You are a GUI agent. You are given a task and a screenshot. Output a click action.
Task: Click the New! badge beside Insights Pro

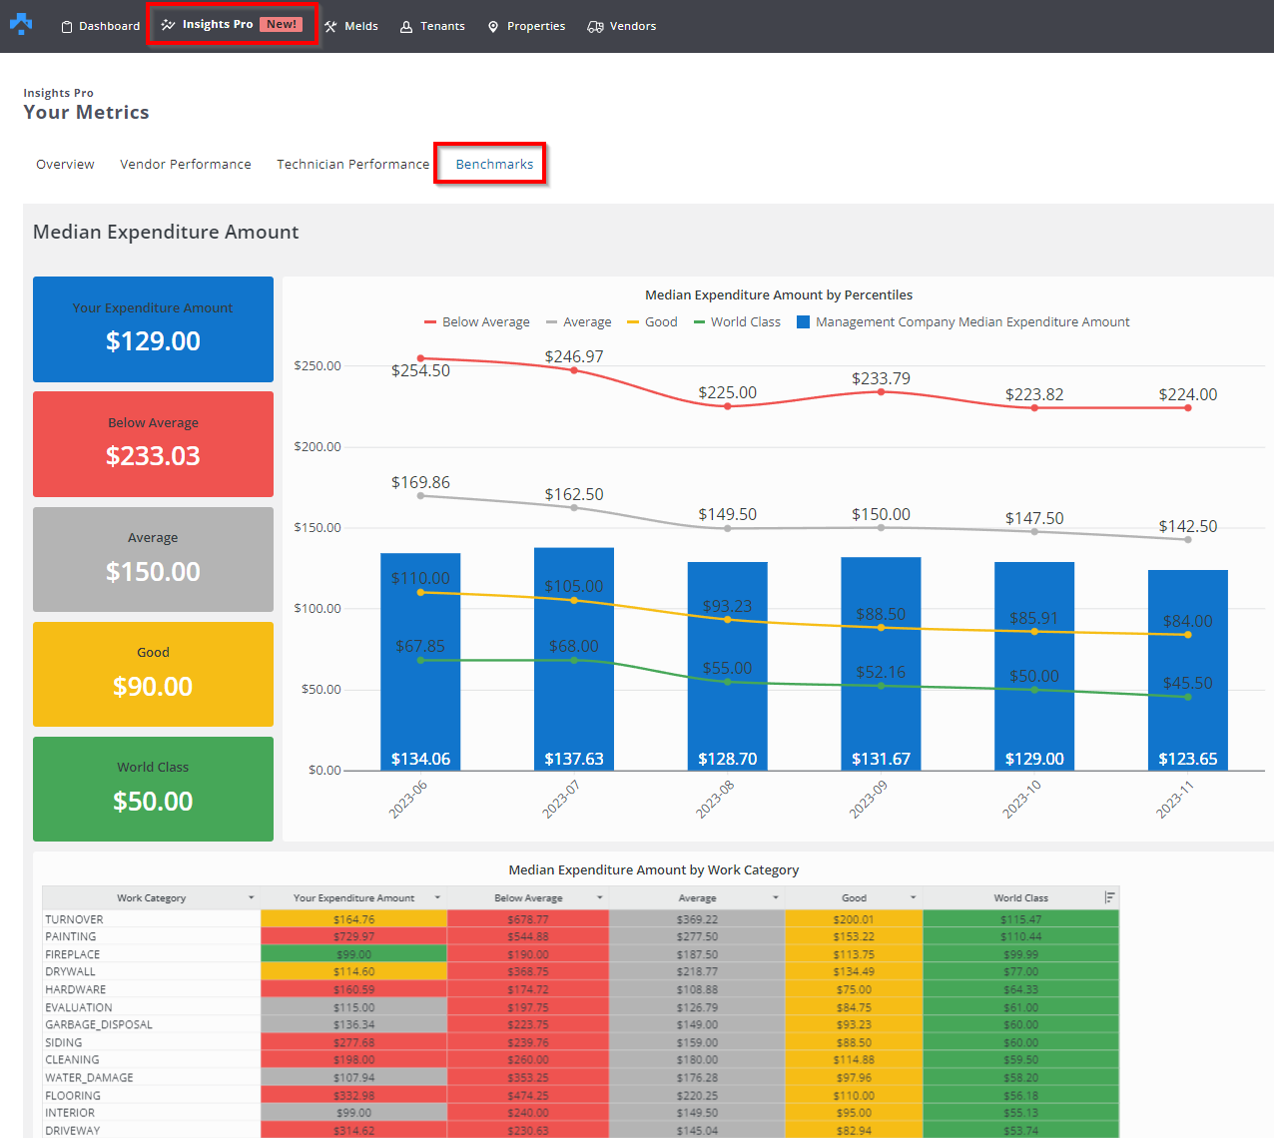[282, 24]
